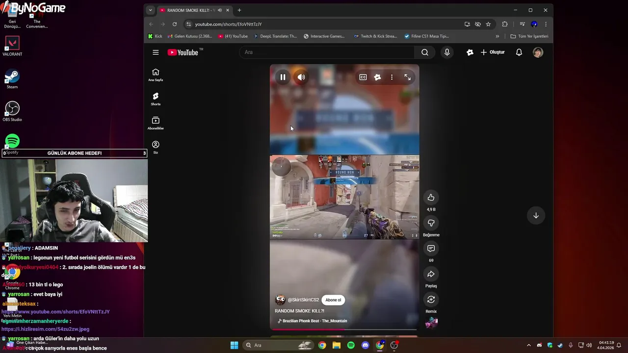
Task: Subscribe via Abone ol button
Action: point(333,300)
